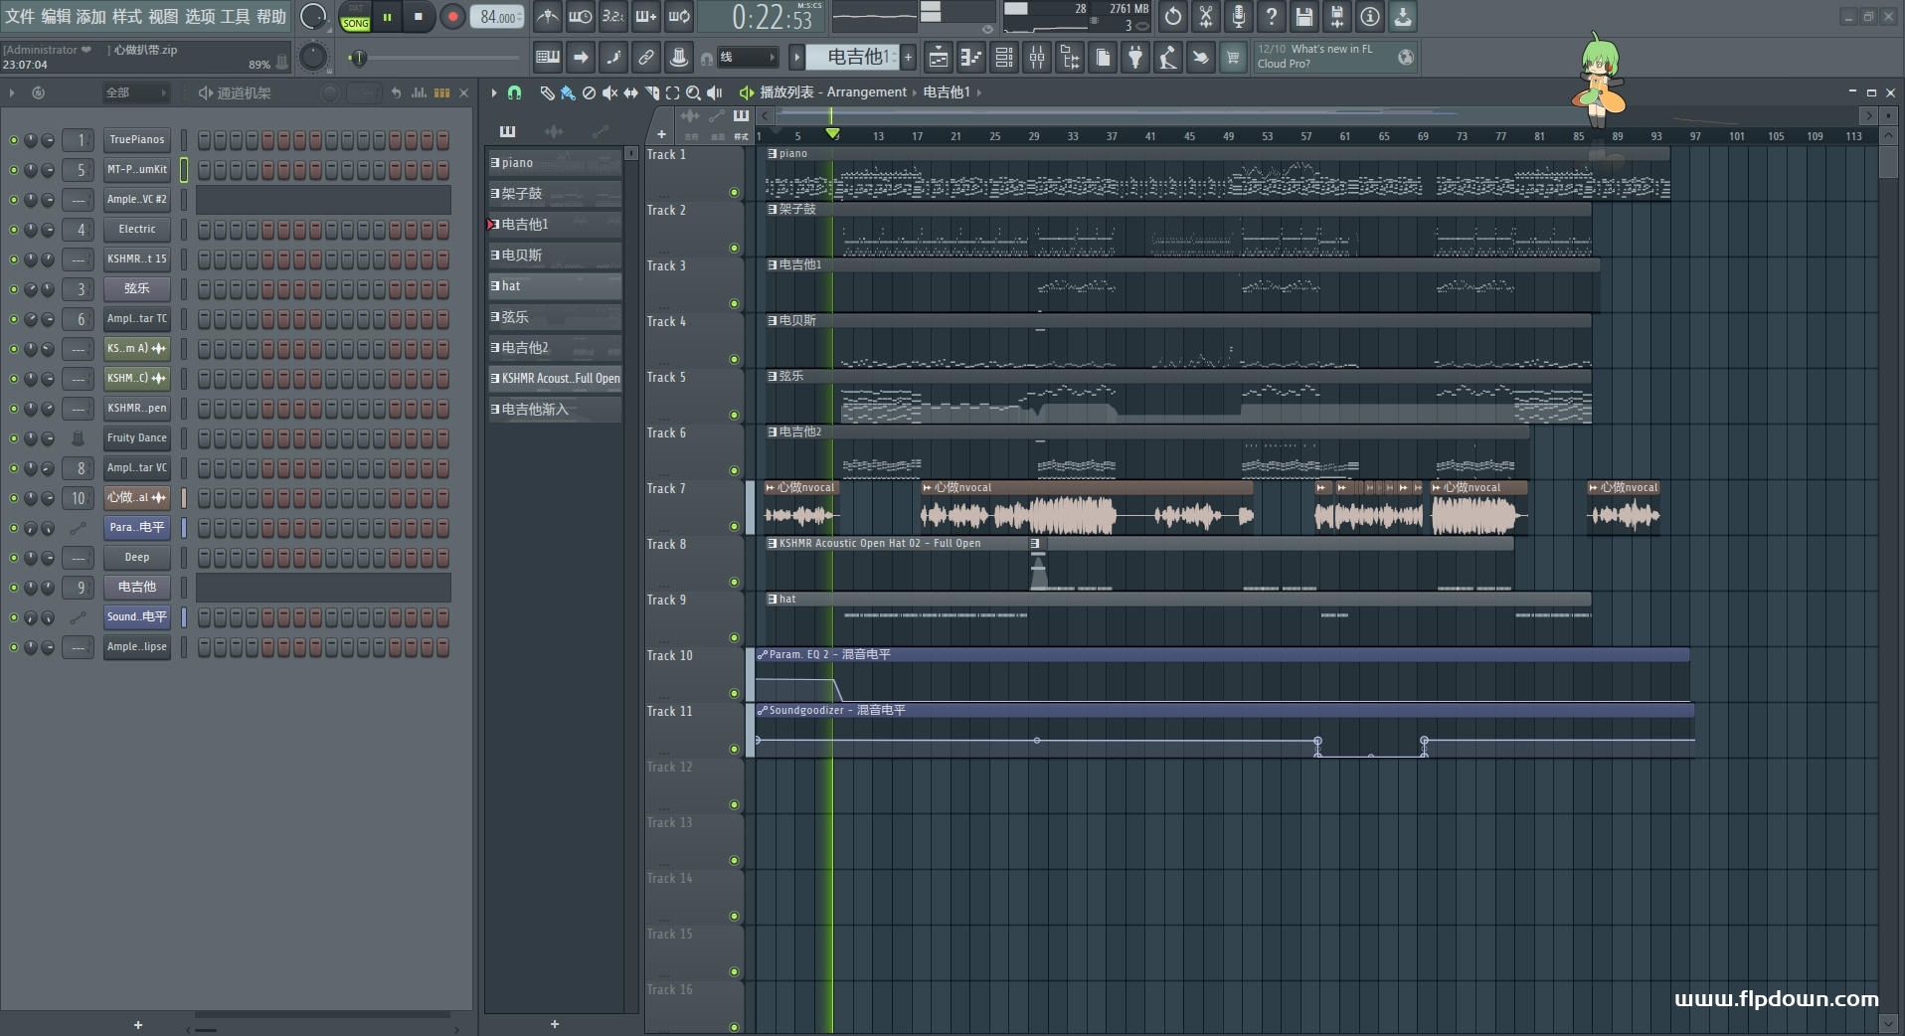
Task: Click the metronome icon
Action: pyautogui.click(x=547, y=17)
